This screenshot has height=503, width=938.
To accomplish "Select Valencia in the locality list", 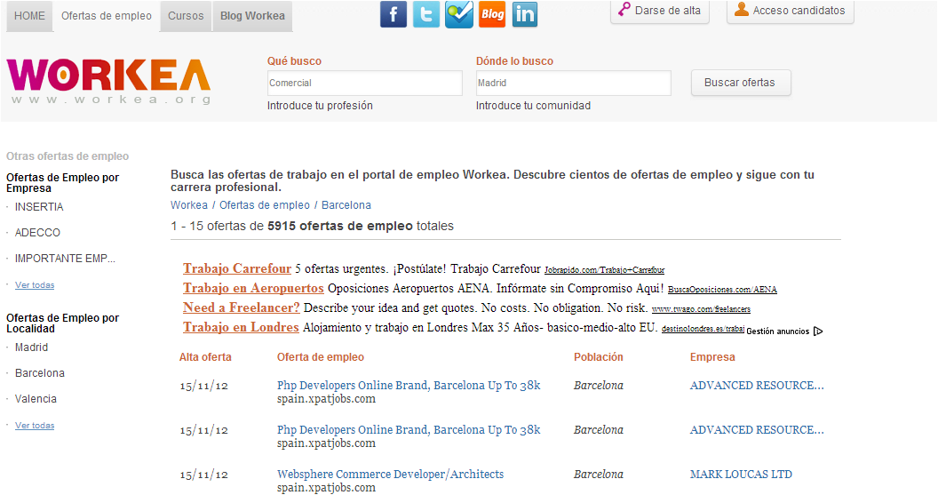I will tap(36, 399).
